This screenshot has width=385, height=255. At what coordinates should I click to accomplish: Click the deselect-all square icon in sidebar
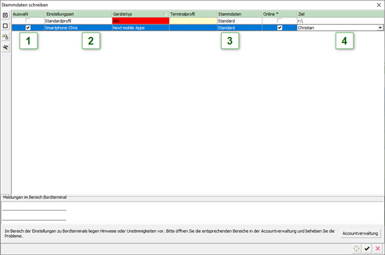[x=5, y=25]
